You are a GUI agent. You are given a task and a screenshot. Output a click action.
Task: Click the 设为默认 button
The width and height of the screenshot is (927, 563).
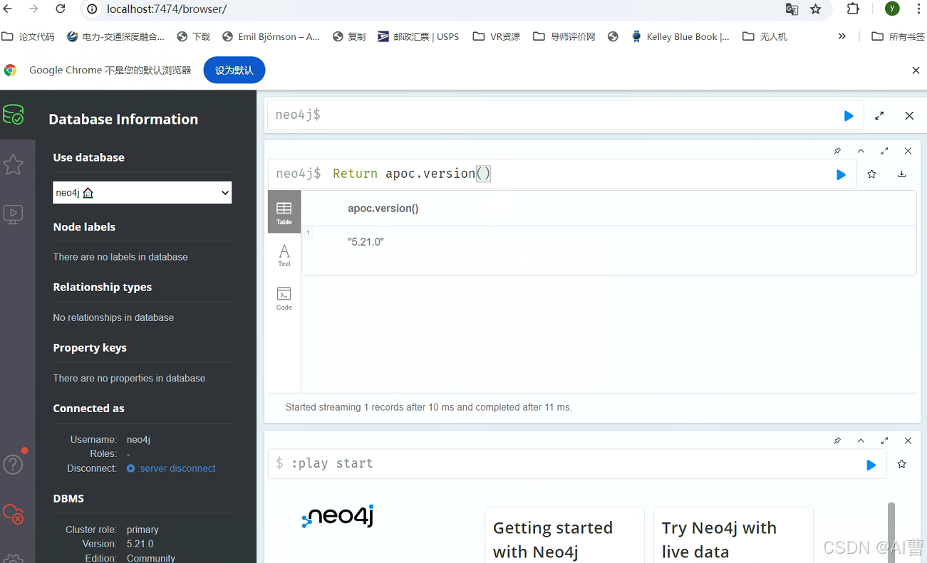coord(234,70)
